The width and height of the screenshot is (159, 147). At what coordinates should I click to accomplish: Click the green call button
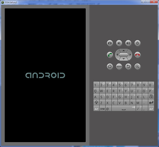110,55
